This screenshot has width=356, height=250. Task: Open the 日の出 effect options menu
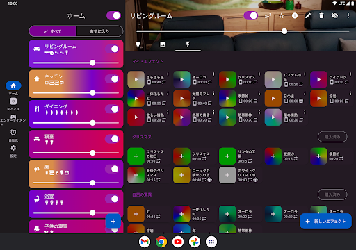point(305,93)
